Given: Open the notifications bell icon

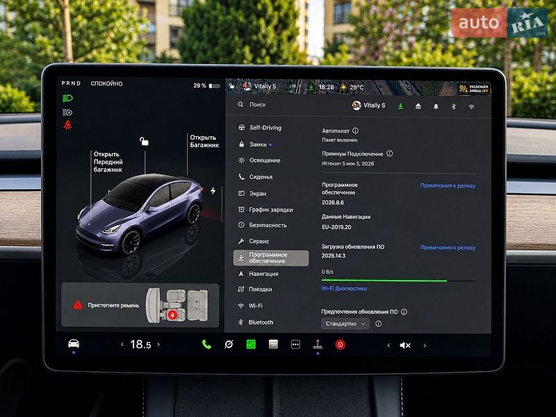Looking at the screenshot, I should [x=436, y=106].
